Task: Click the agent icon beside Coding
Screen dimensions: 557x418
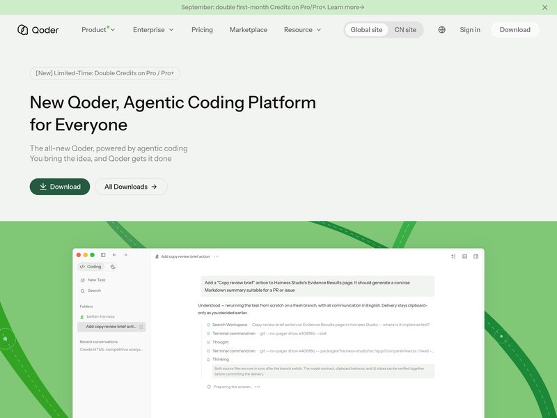Action: [x=113, y=267]
